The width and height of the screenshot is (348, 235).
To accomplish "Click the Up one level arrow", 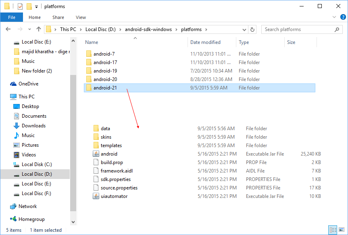I will coord(39,29).
